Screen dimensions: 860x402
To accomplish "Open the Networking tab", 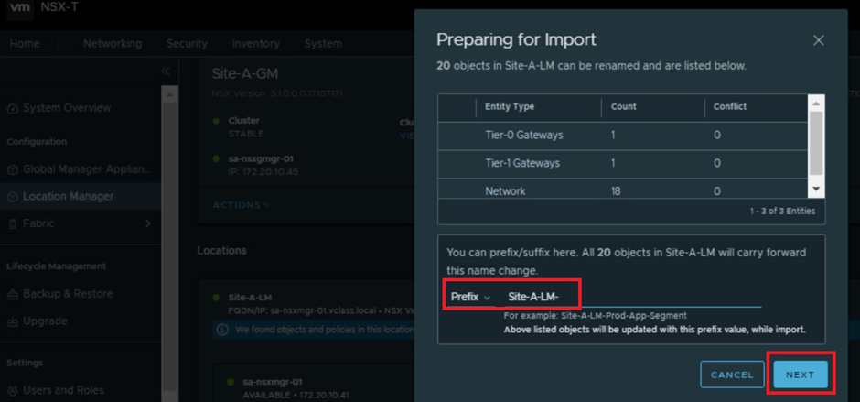I will [x=112, y=43].
